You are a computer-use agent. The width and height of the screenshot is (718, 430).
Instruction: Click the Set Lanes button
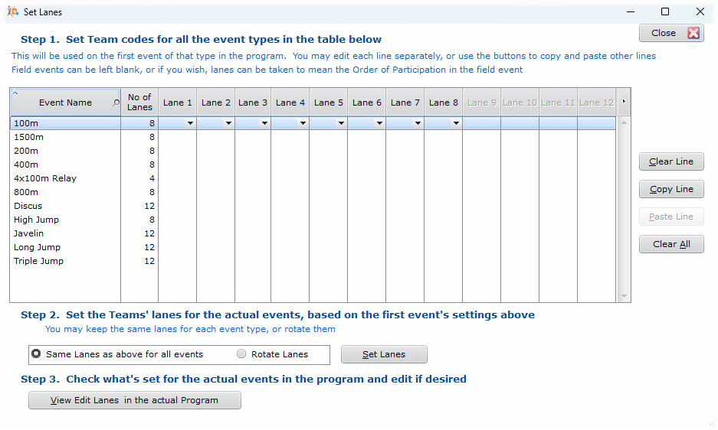(384, 354)
